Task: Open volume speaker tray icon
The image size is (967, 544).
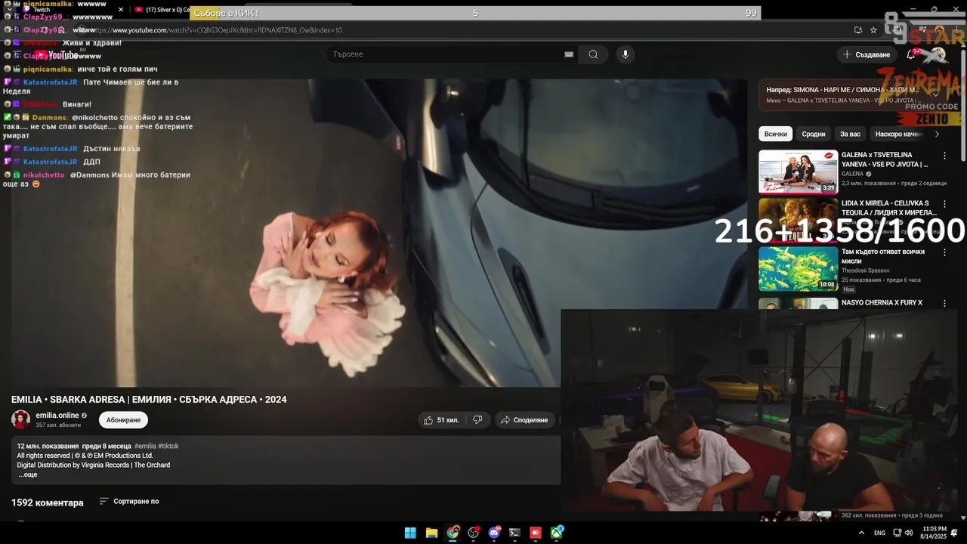Action: [x=909, y=533]
